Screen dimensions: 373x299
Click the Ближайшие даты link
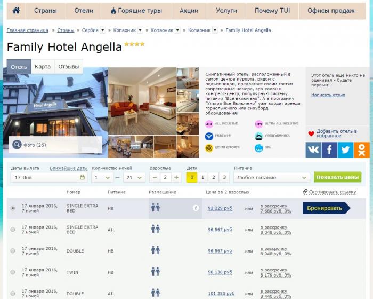(x=69, y=168)
